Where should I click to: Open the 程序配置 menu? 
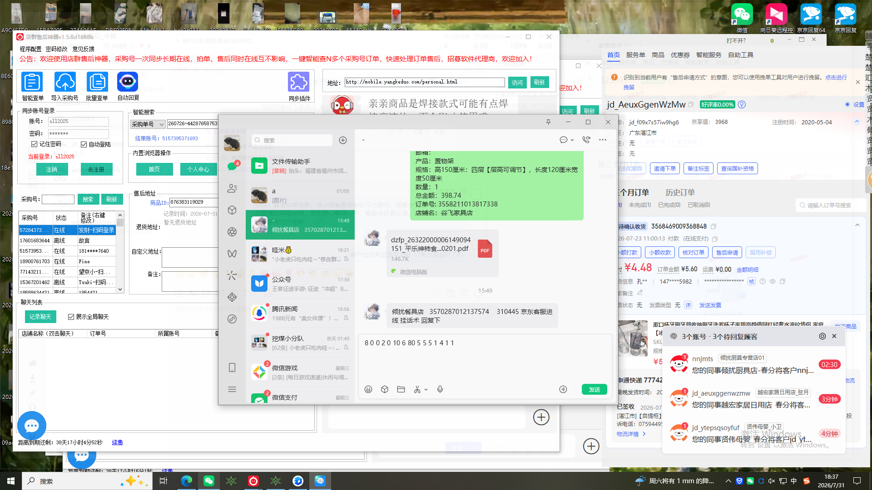click(x=30, y=49)
